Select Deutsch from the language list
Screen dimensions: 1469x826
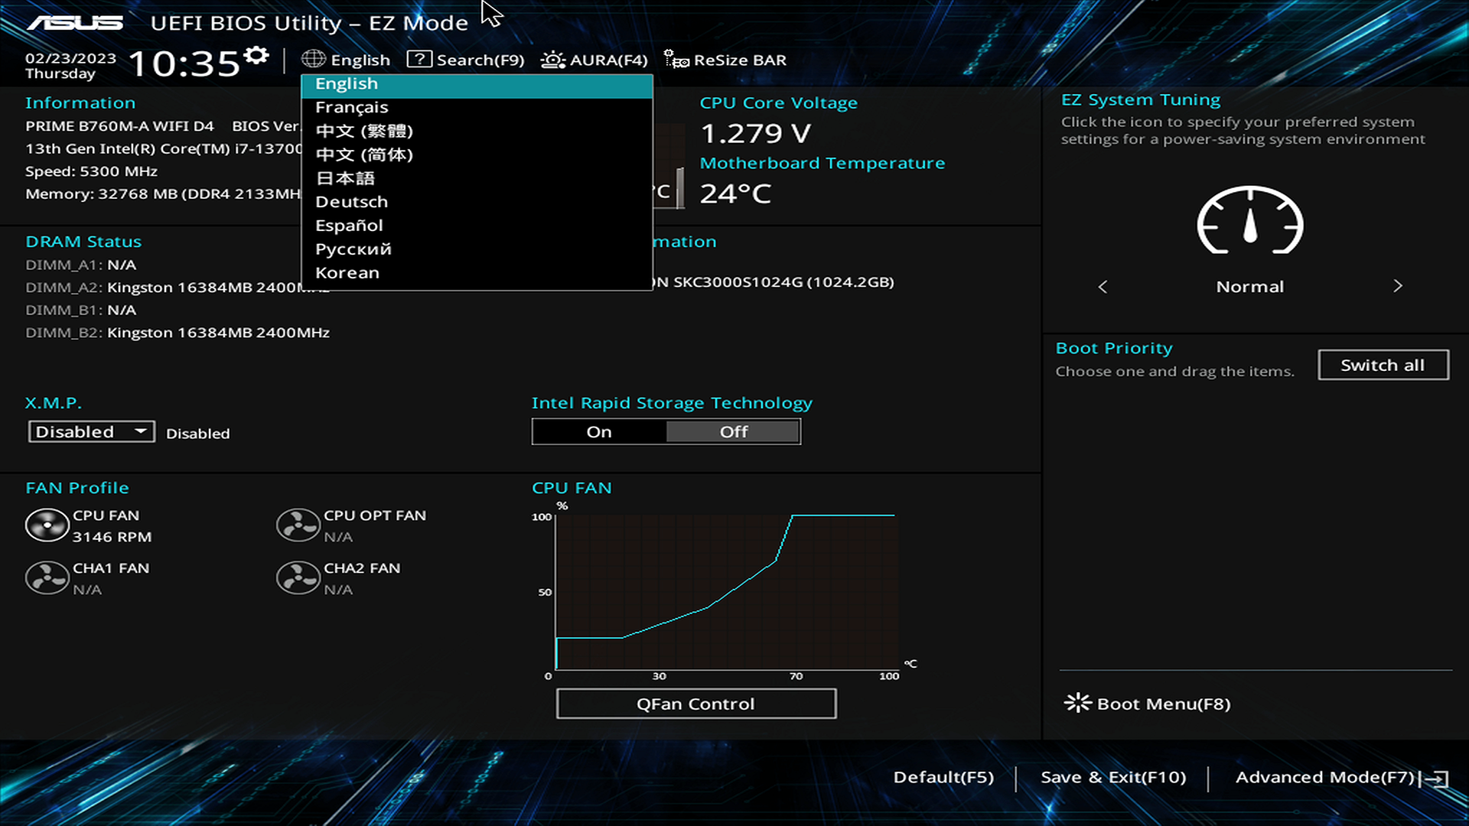(x=352, y=202)
